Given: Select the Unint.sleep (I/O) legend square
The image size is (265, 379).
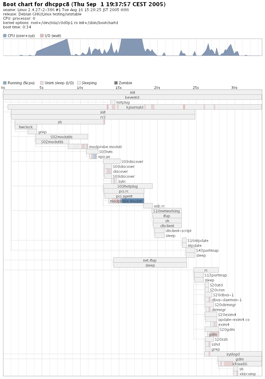Looking at the screenshot, I should tap(42, 83).
